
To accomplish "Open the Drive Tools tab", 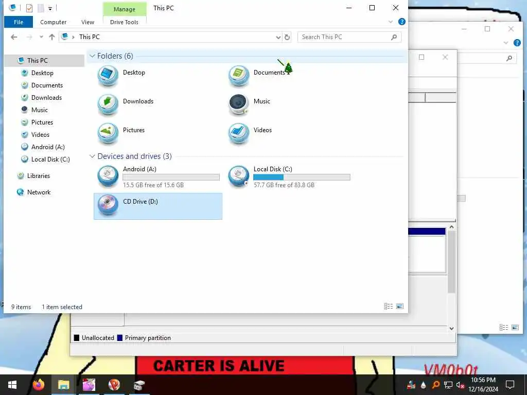I will (x=124, y=22).
